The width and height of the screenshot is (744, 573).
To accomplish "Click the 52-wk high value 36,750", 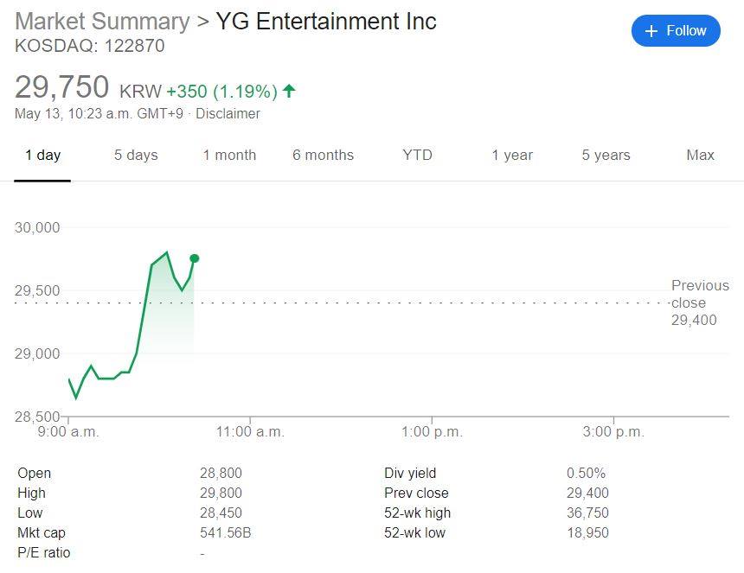I will point(588,513).
